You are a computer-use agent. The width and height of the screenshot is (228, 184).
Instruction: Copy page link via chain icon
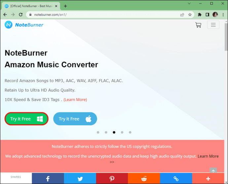(x=176, y=178)
